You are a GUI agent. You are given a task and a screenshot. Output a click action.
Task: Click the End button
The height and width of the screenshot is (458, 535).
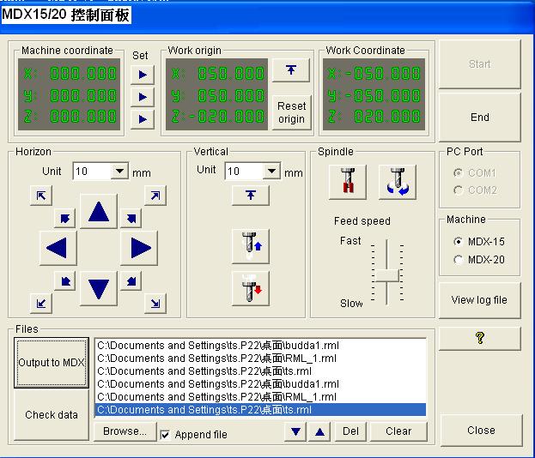[480, 118]
